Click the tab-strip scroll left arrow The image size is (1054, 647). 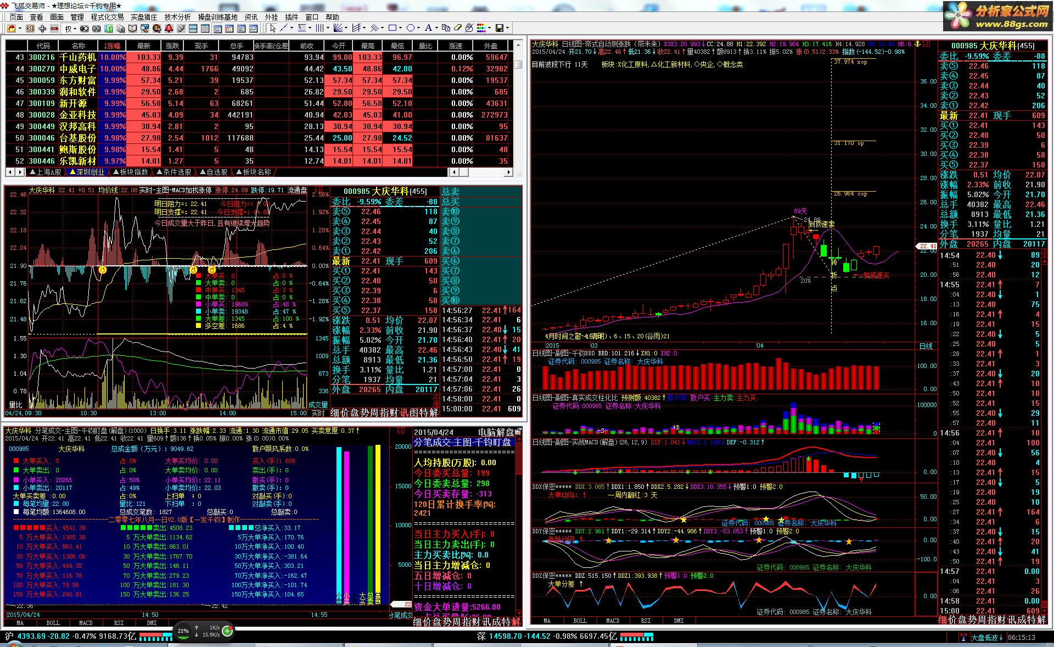pos(10,172)
